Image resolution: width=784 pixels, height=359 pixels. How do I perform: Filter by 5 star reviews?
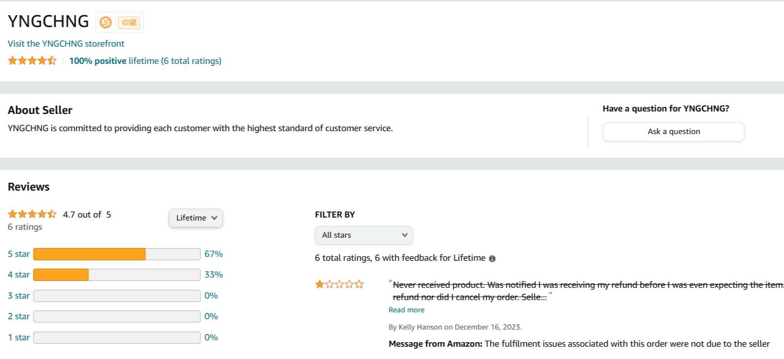[19, 254]
